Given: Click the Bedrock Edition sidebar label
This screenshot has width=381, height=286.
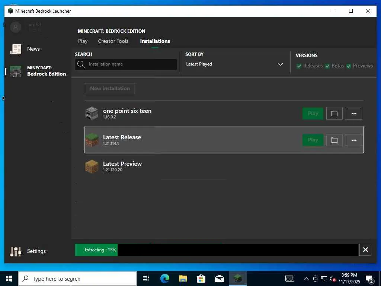Looking at the screenshot, I should (x=47, y=74).
